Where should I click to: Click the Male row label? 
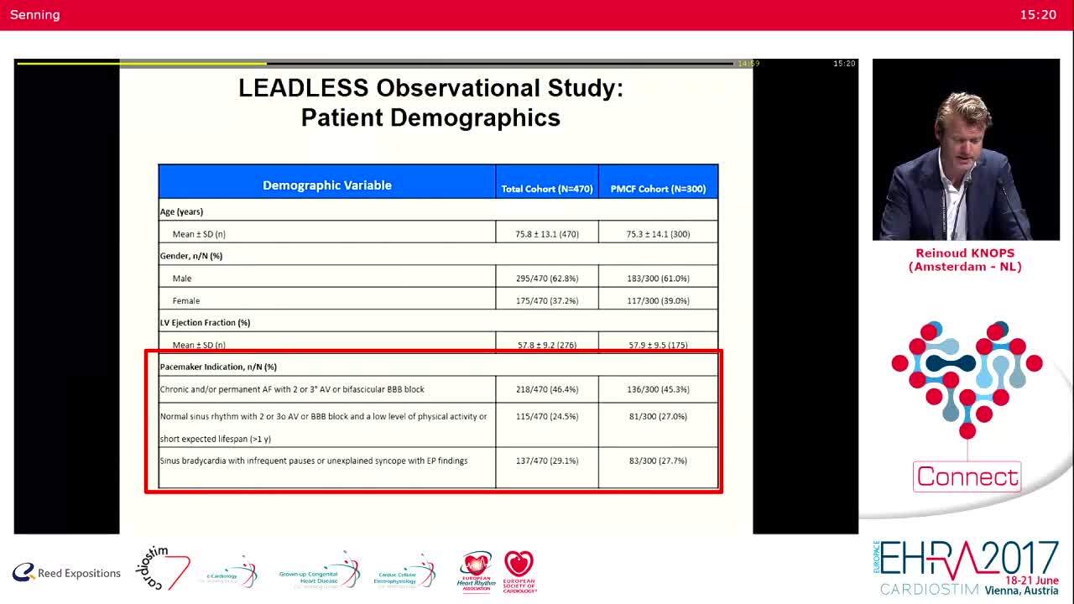coord(182,279)
